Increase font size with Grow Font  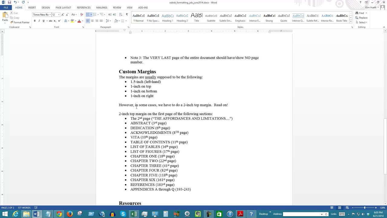pos(63,15)
